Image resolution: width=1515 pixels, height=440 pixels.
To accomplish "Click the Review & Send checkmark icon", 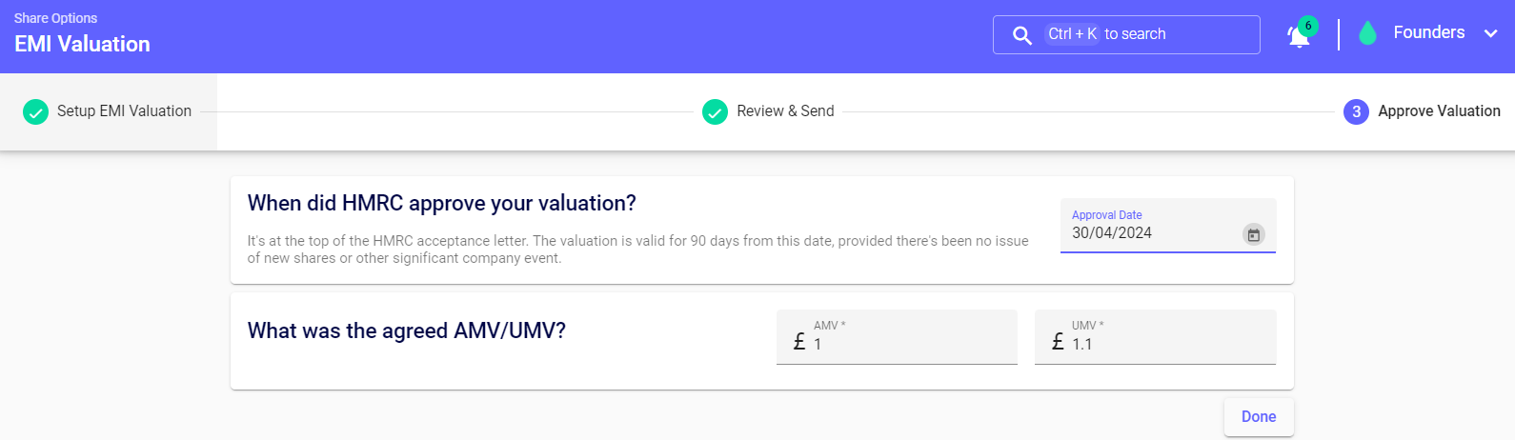I will [715, 112].
